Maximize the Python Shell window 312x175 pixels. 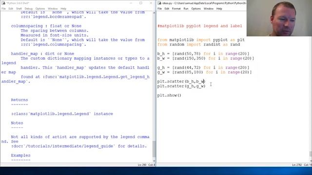(141, 3)
